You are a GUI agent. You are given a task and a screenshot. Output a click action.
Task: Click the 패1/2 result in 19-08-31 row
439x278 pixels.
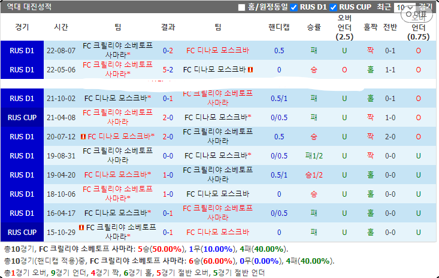pos(314,155)
